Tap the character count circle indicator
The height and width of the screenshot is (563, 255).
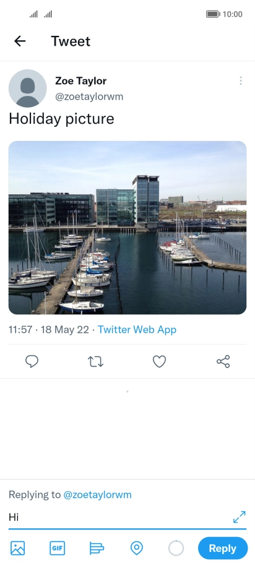pos(176,548)
